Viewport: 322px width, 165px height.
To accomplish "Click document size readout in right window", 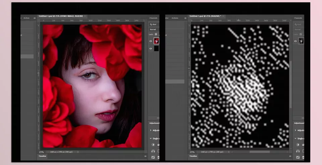I will 213,152.
